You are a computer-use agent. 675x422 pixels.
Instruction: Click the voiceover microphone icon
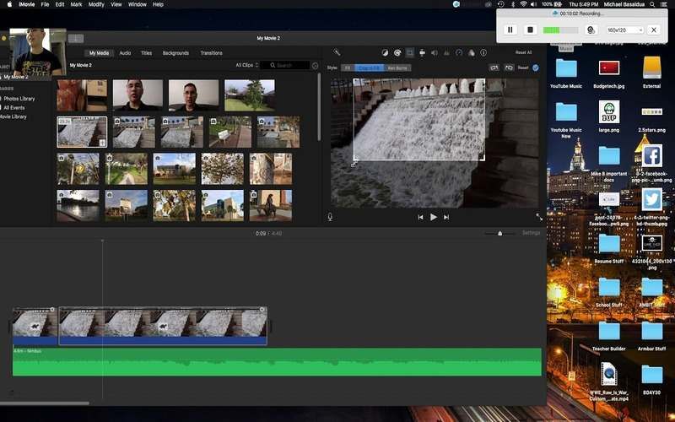pyautogui.click(x=329, y=217)
